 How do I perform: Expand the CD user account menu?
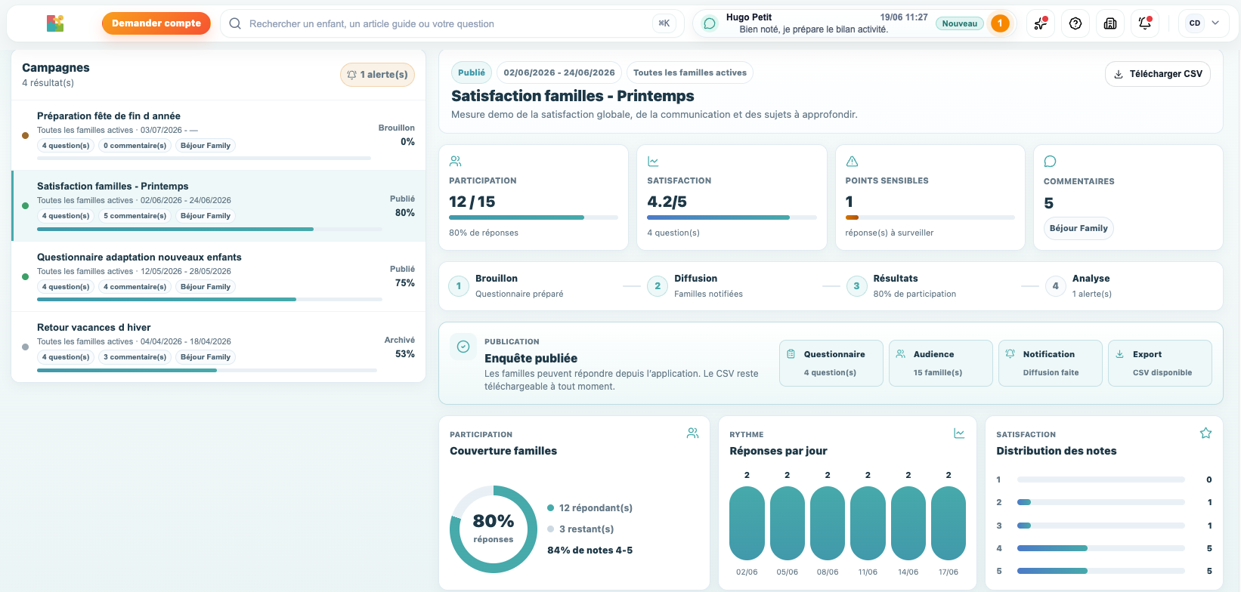tap(1205, 23)
